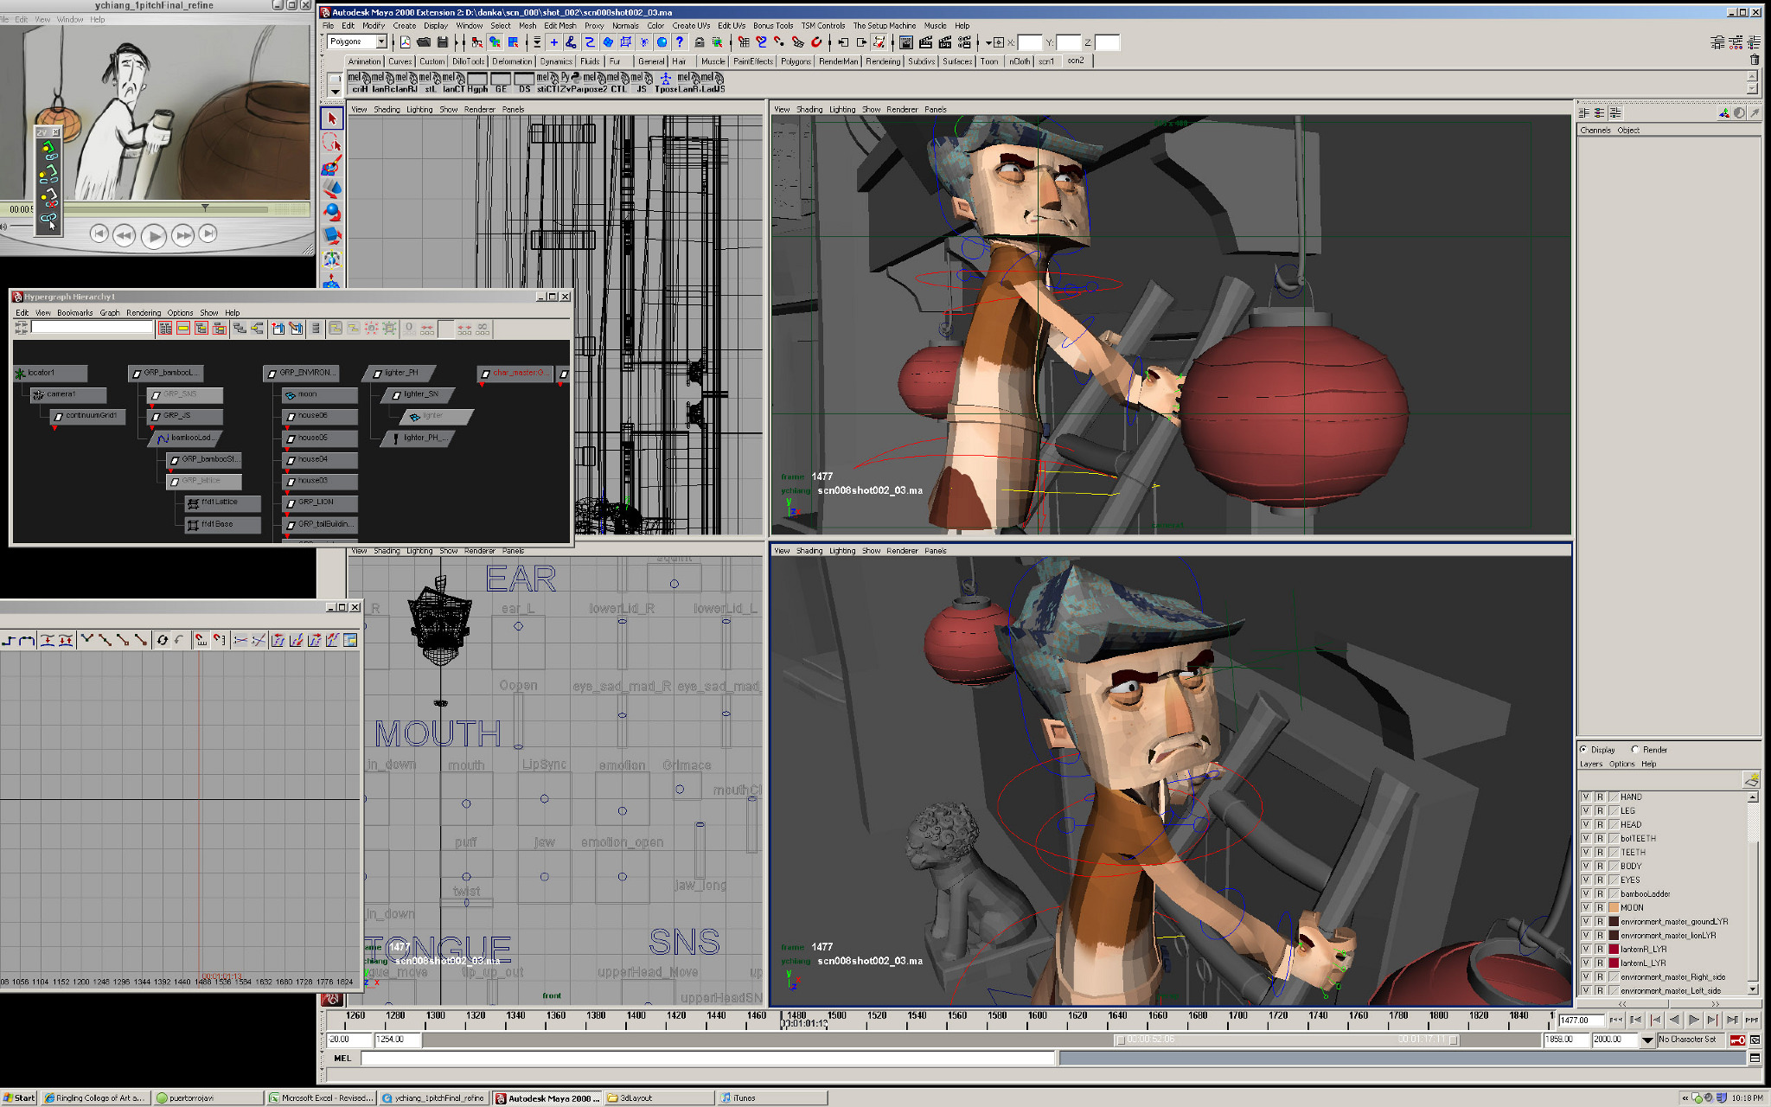Play the QuickTime movie
1771x1107 pixels.
coord(153,235)
